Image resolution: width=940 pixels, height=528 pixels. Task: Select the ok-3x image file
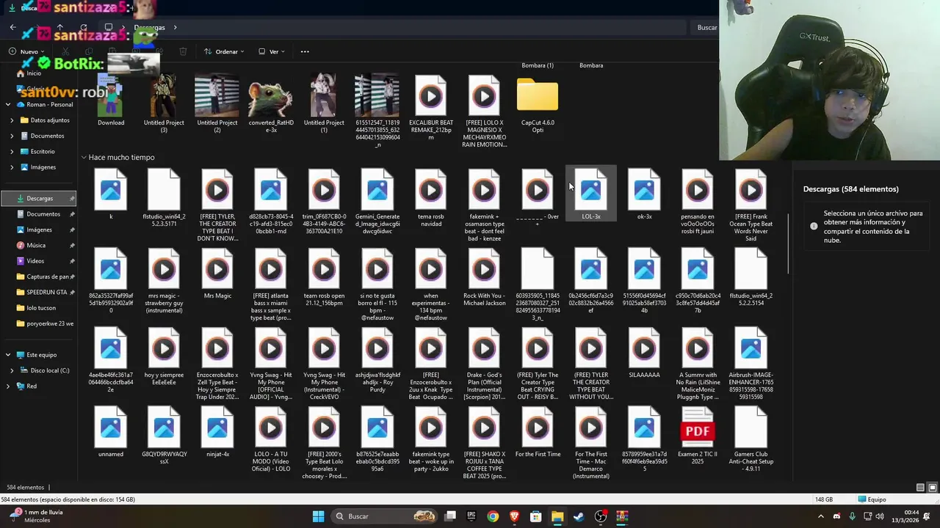(x=644, y=194)
